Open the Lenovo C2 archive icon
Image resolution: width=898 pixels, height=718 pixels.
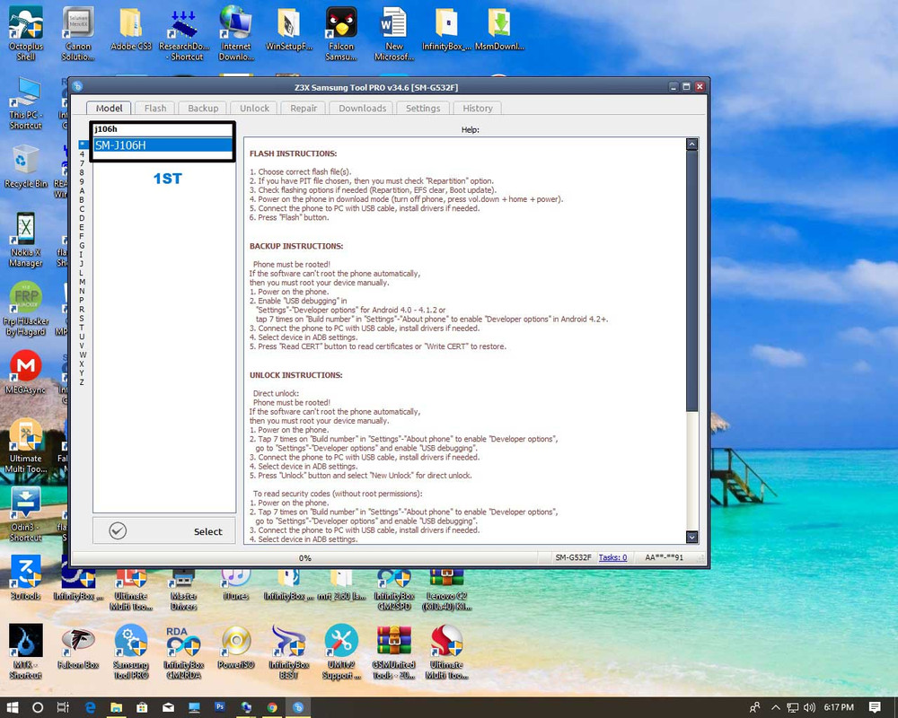pyautogui.click(x=446, y=590)
